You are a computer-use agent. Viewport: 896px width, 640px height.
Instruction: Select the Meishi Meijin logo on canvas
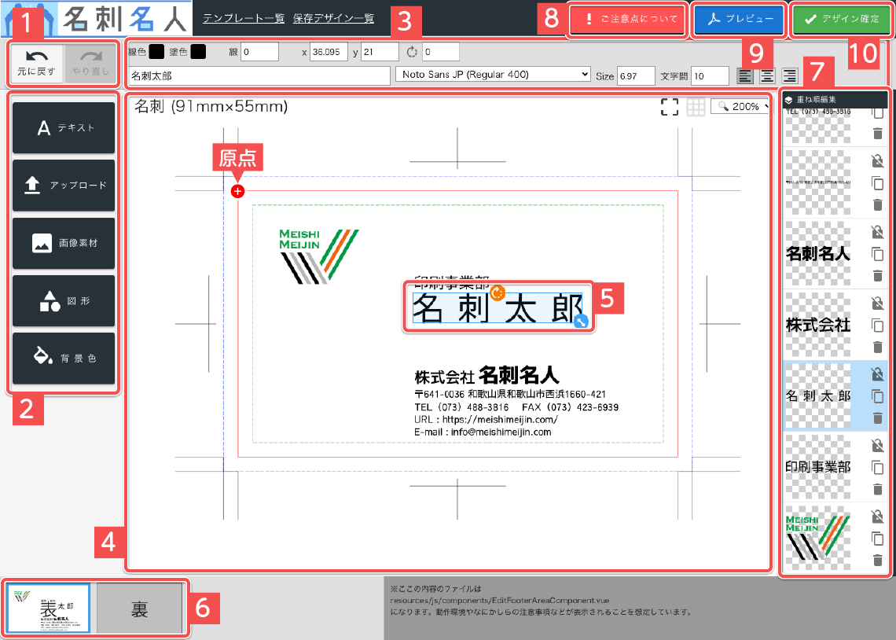coord(319,256)
